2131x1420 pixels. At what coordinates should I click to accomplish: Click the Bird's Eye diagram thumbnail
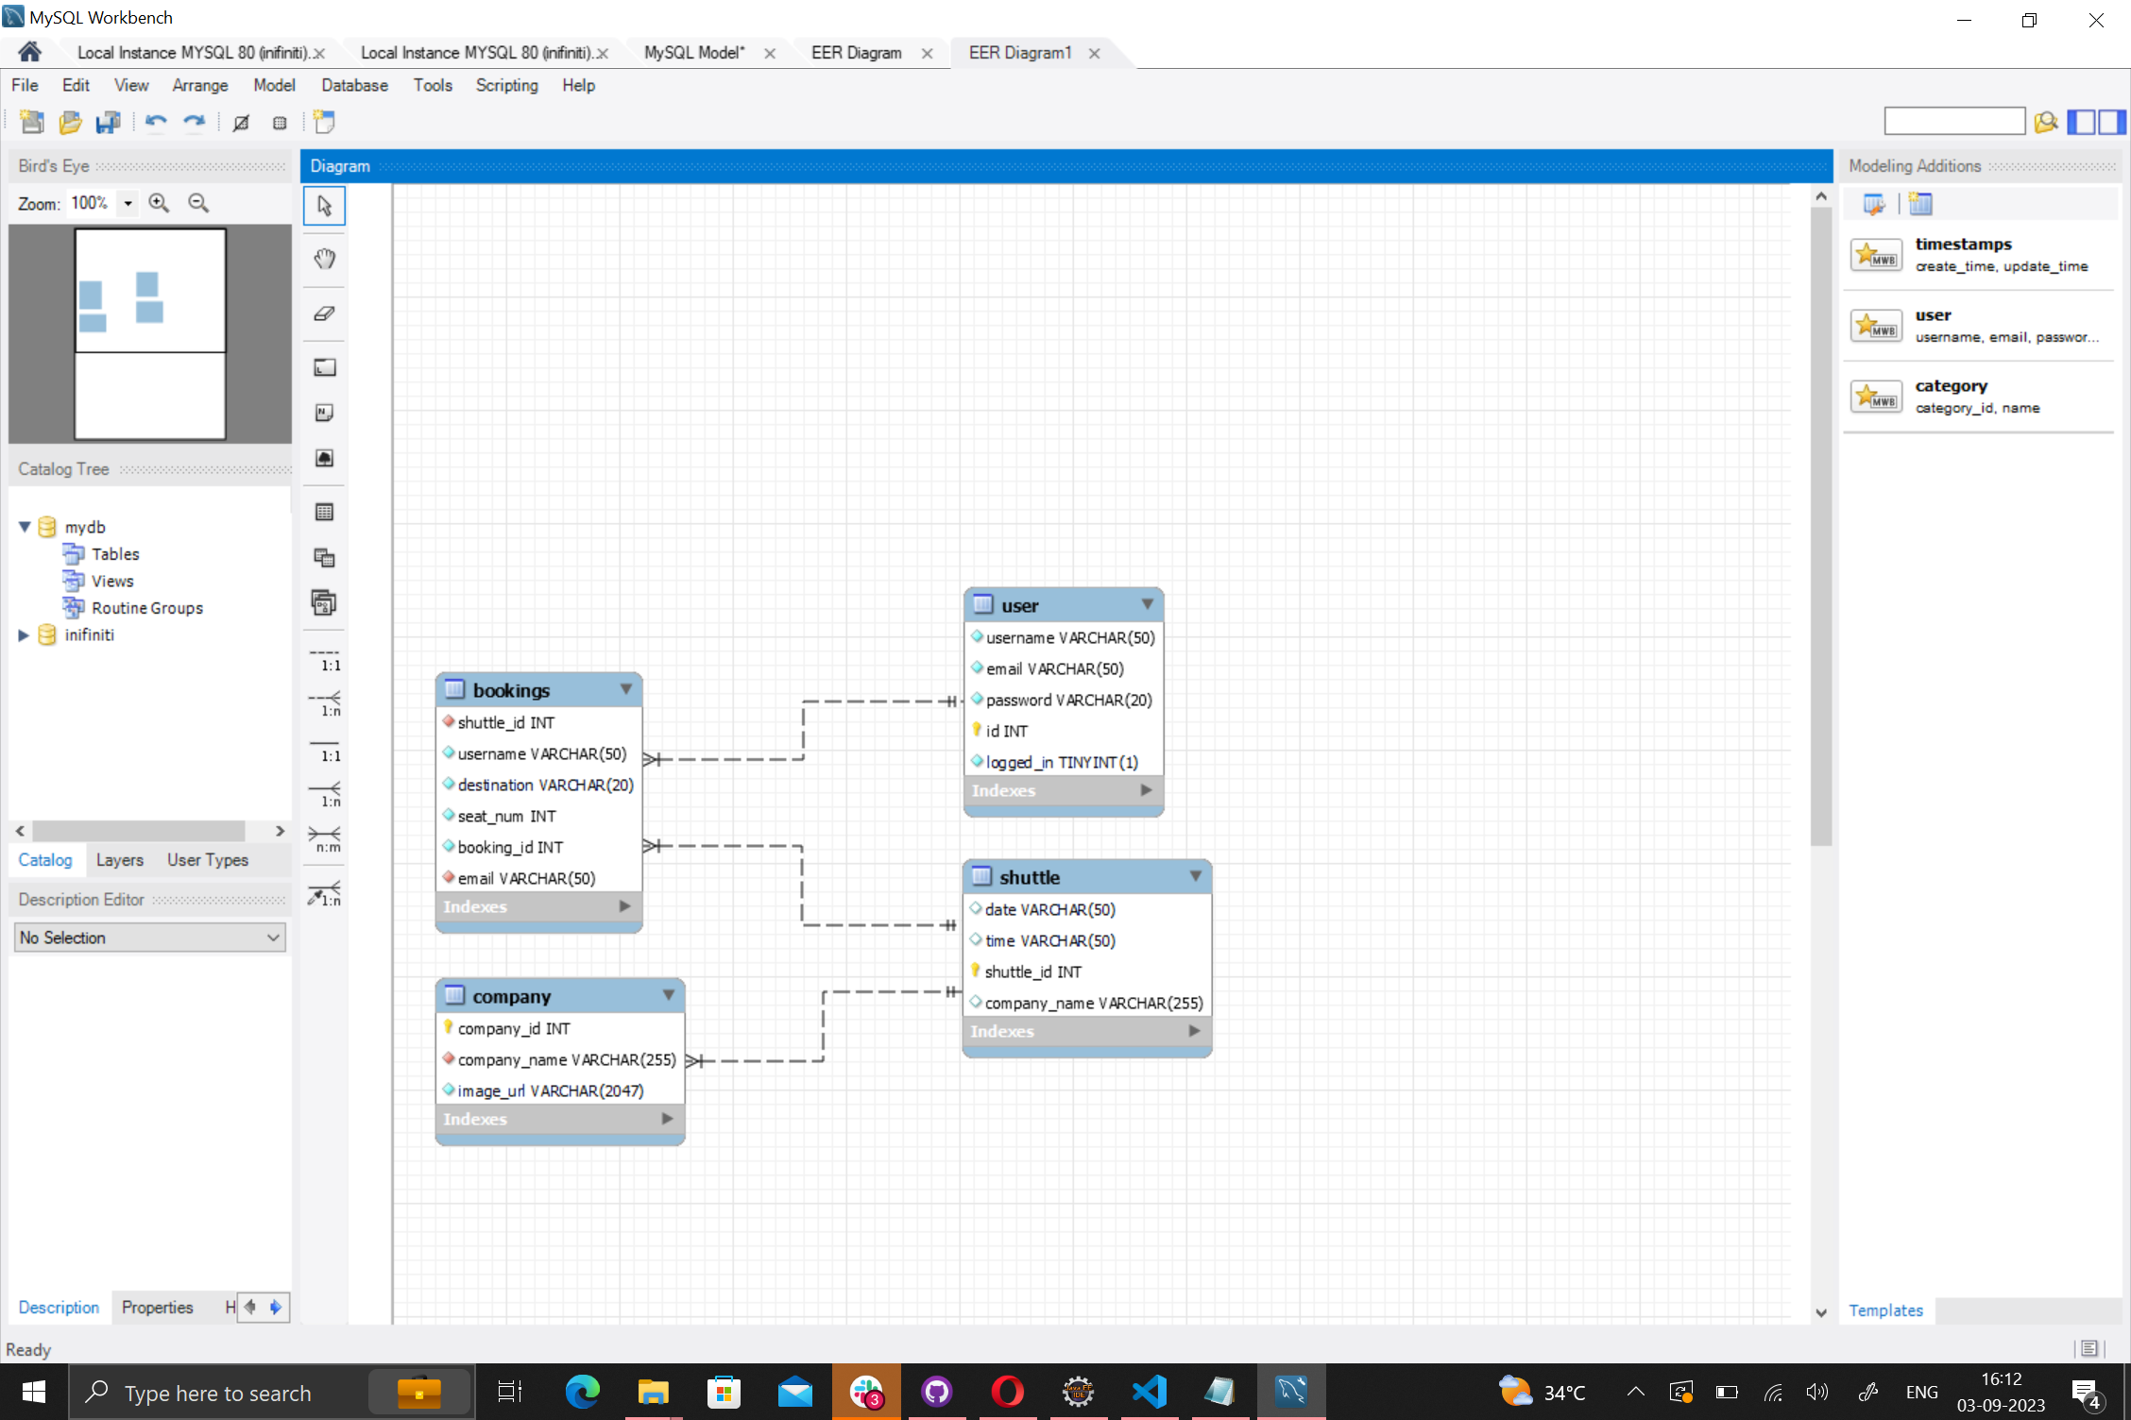point(150,334)
